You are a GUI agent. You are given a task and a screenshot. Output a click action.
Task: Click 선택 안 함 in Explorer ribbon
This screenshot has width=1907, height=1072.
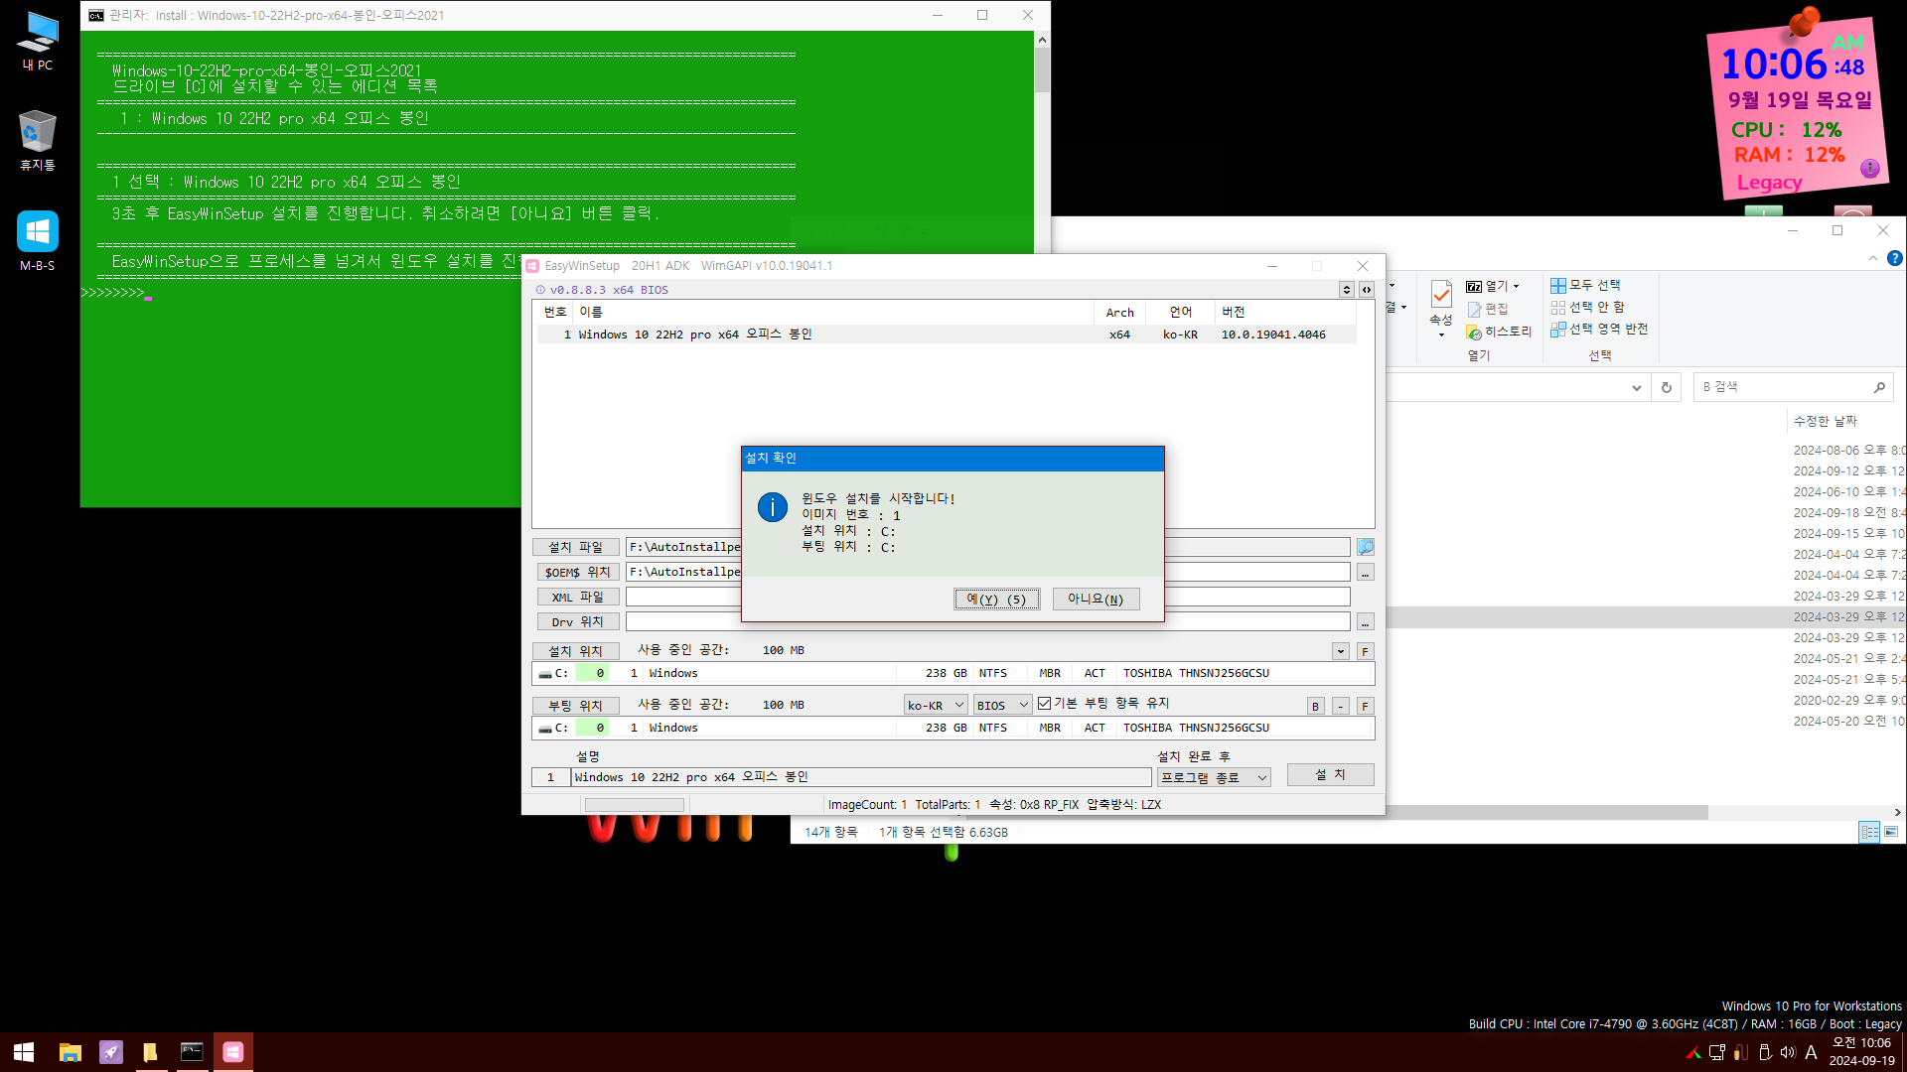1588,307
